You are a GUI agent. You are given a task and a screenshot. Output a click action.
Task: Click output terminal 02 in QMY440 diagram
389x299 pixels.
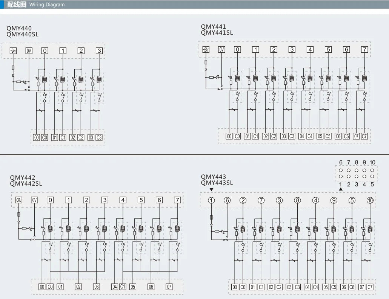pyautogui.click(x=73, y=137)
